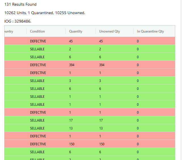Click the partially visible Country column header
The height and width of the screenshot is (160, 182).
click(9, 31)
